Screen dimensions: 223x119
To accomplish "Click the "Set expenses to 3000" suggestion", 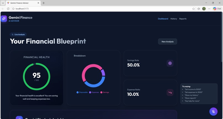I will 194,92.
